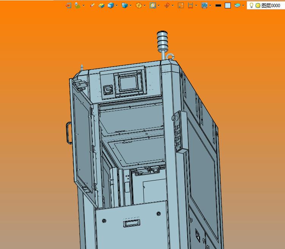Click the teal layers stack icon
This screenshot has height=249, width=285.
[237, 5]
